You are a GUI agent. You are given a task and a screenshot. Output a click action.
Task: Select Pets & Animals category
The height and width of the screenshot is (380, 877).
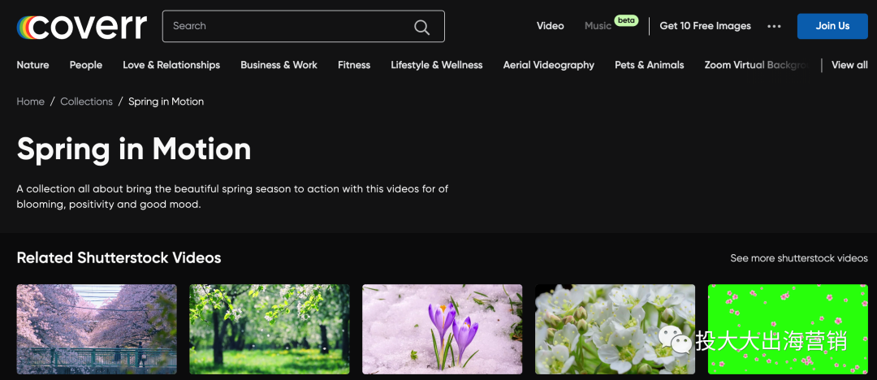650,65
